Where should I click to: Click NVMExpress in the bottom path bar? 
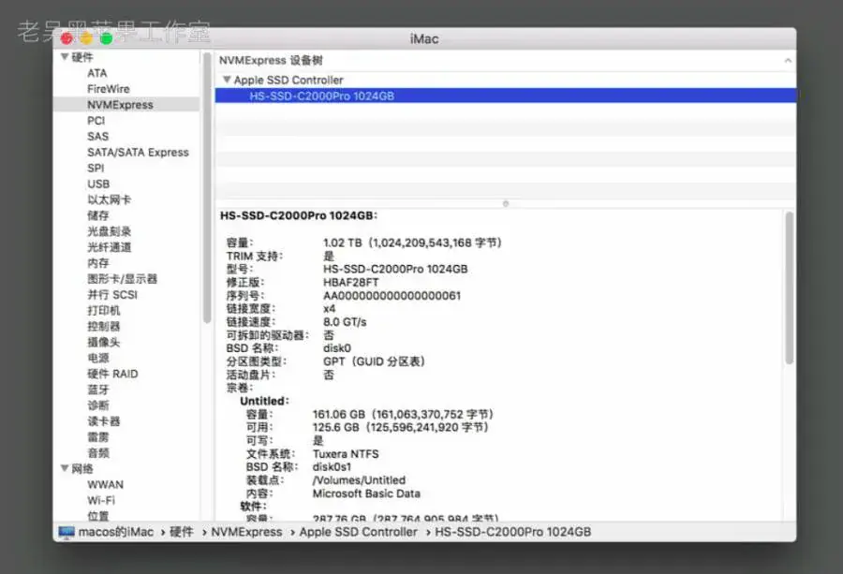(x=246, y=532)
